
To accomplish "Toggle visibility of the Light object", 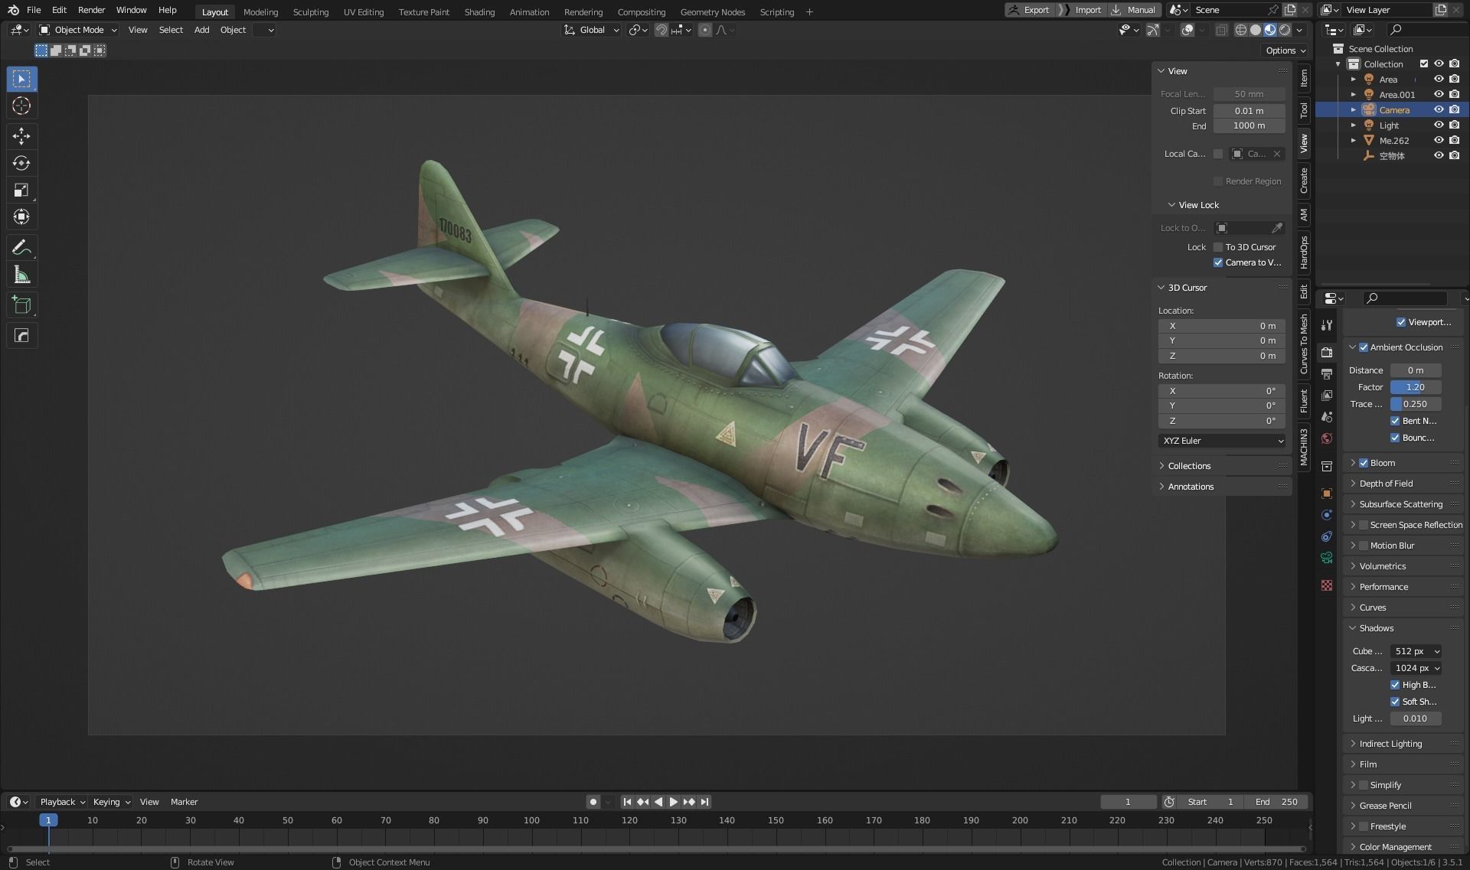I will pos(1439,125).
